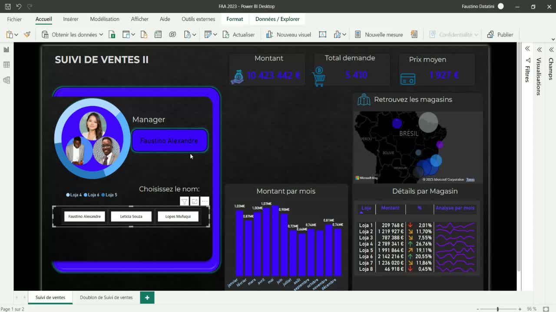Switch to the Data table view

(x=7, y=65)
